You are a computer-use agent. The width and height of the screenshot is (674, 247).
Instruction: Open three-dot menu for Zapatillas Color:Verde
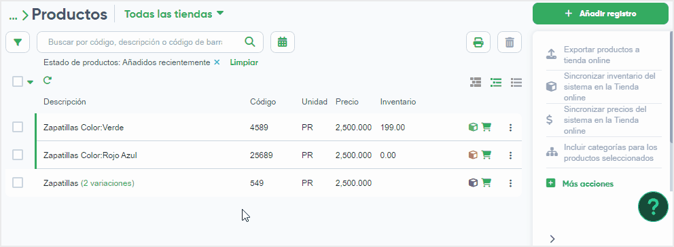click(510, 128)
